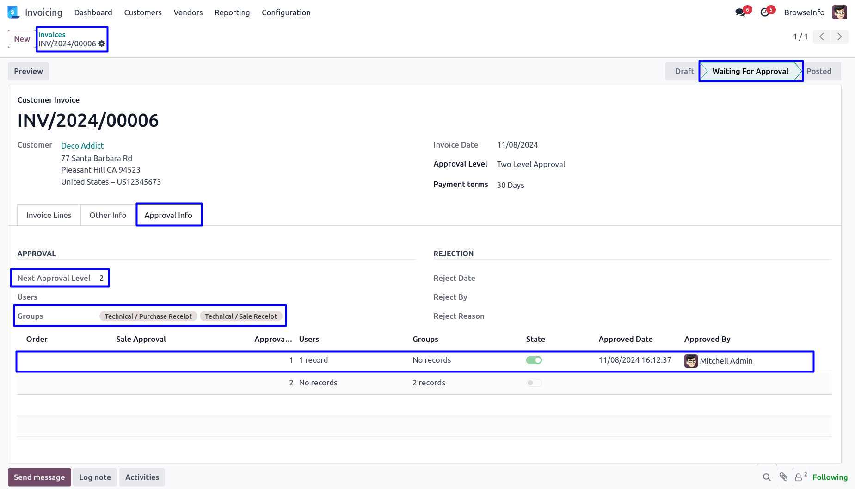Viewport: 855px width, 489px height.
Task: Click the Preview button
Action: point(28,71)
